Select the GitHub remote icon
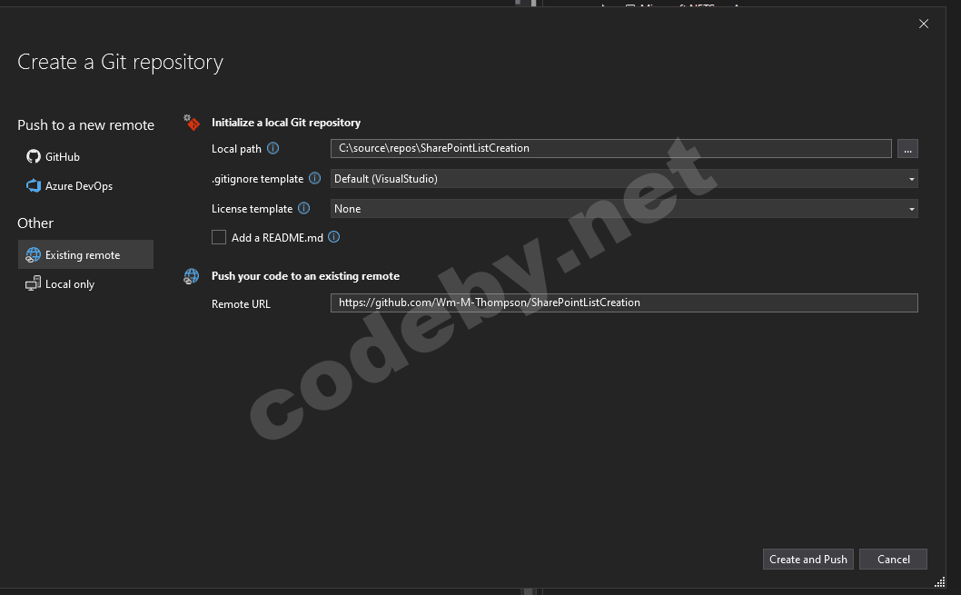Image resolution: width=961 pixels, height=595 pixels. 33,156
